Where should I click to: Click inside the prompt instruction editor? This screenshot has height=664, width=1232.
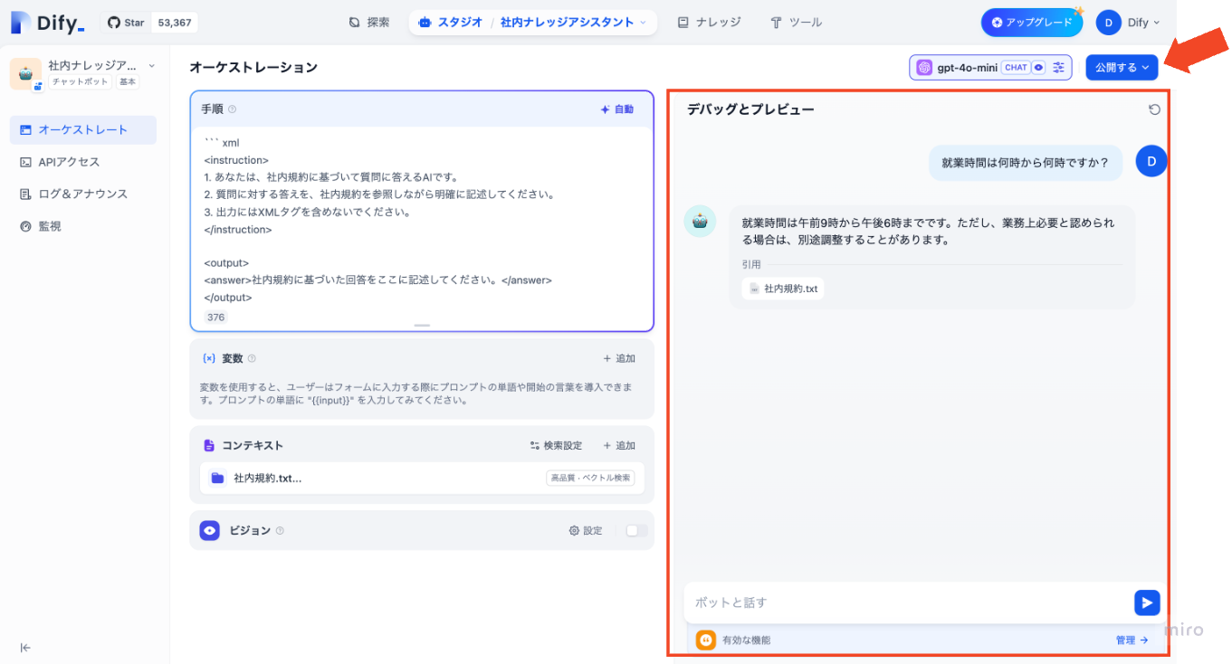(422, 220)
